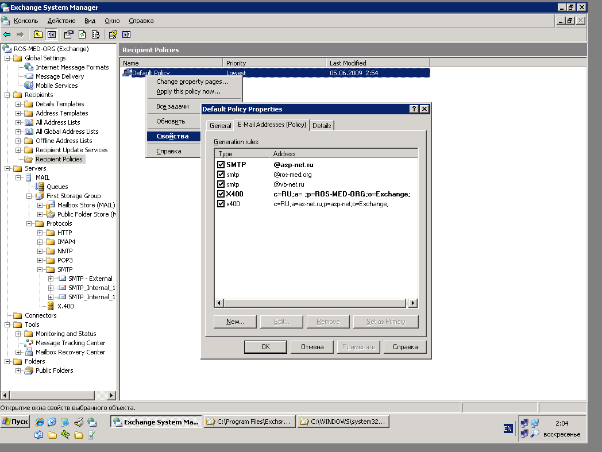The height and width of the screenshot is (452, 602).
Task: Expand the Details Templates node
Action: point(18,104)
